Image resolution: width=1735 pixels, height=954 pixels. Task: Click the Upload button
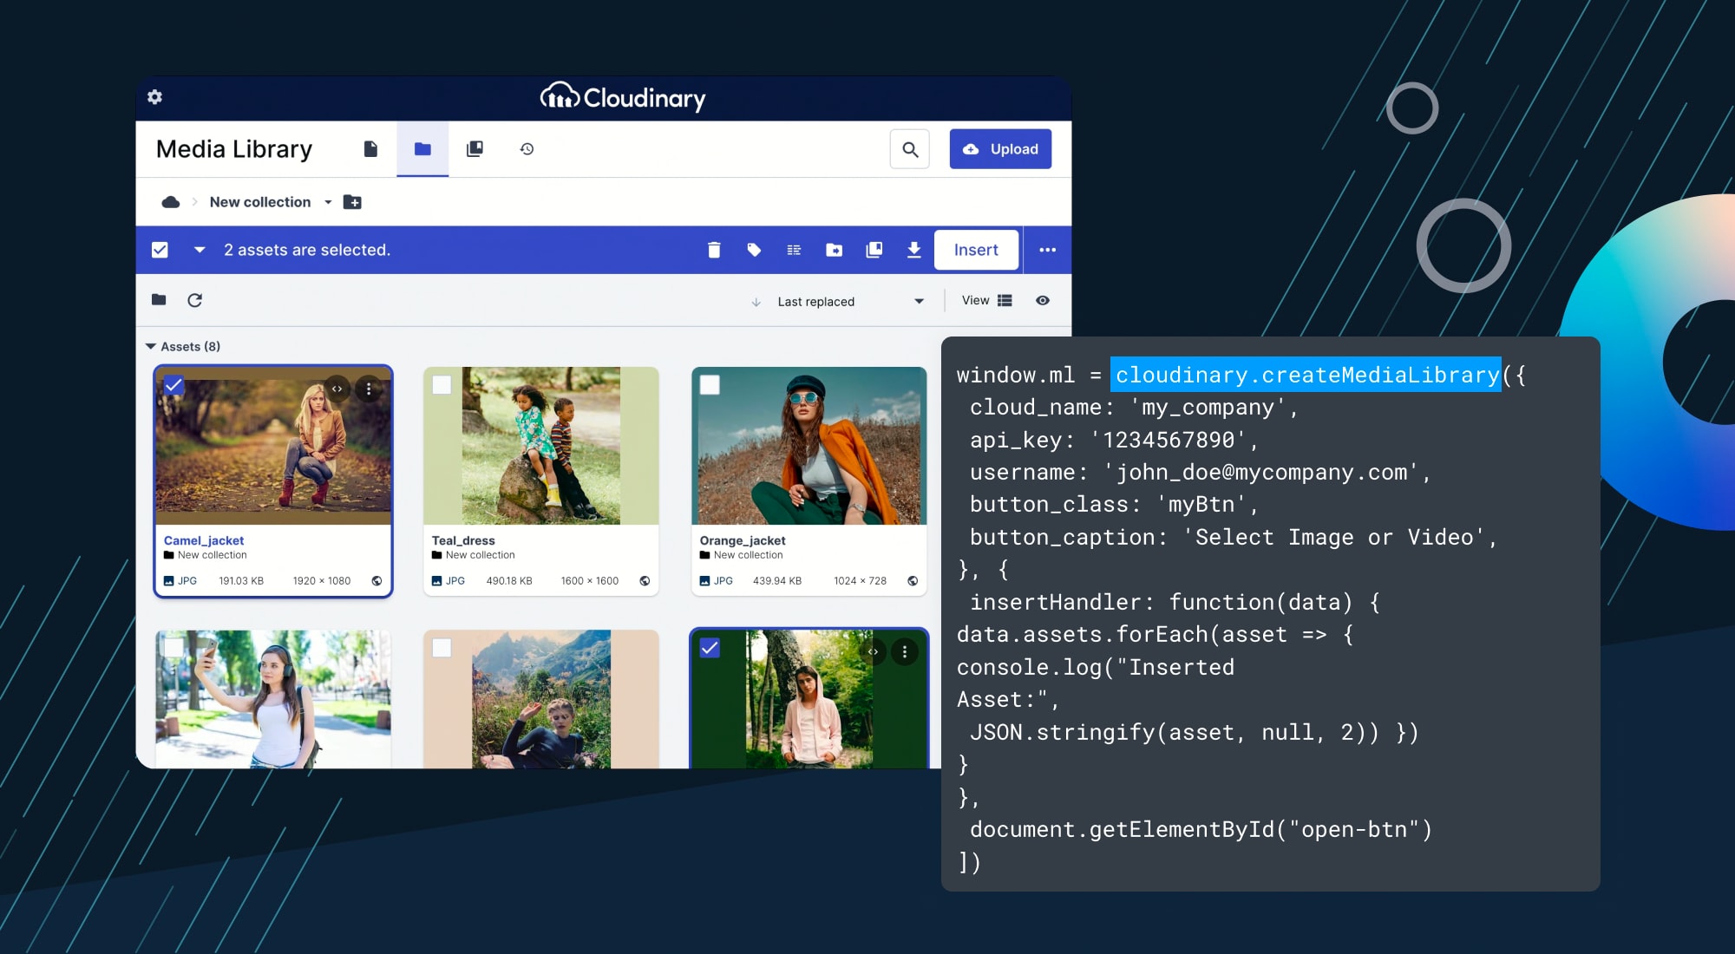click(1000, 148)
